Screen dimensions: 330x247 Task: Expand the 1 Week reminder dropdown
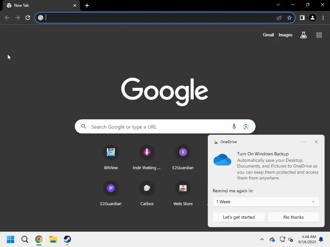tap(266, 202)
